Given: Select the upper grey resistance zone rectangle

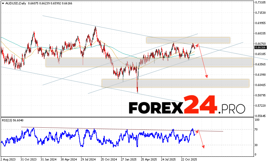Looking at the screenshot, I should (188, 40).
